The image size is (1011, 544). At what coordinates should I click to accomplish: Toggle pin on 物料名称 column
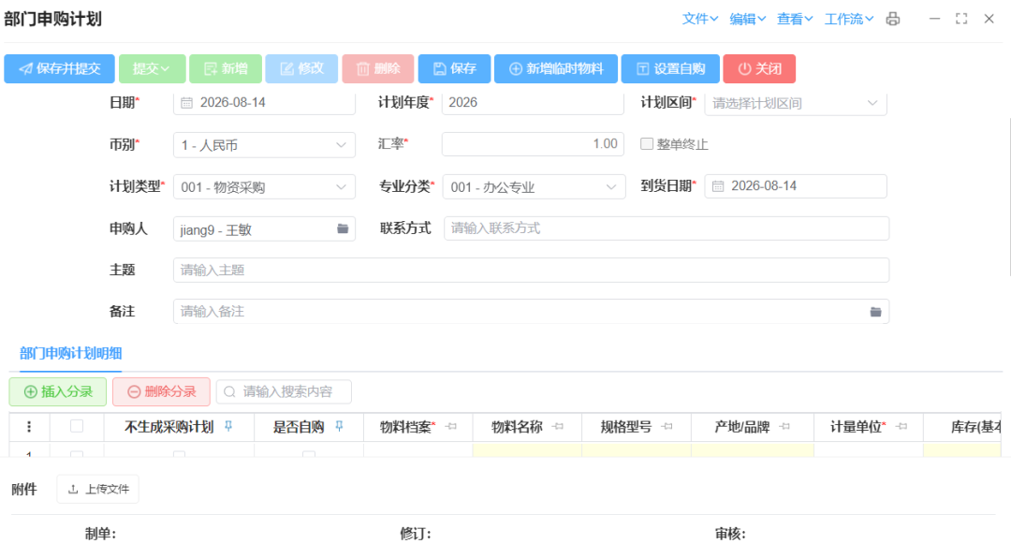(558, 426)
